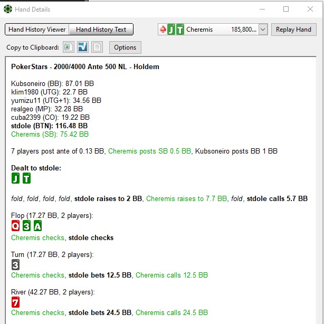Click 'Cheremis calls 24.5 BB' text
Screen dimensions: 324x324
coord(171,312)
